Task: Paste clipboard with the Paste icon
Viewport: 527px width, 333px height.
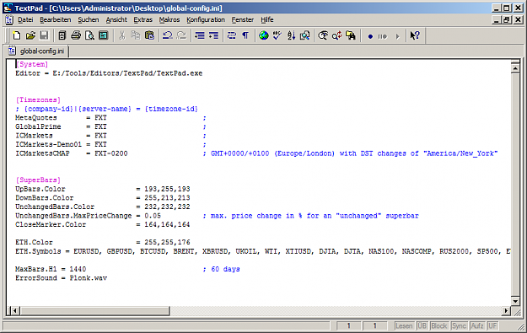Action: (149, 35)
